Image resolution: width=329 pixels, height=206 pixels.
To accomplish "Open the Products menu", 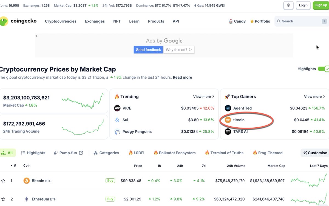I will pos(156,21).
